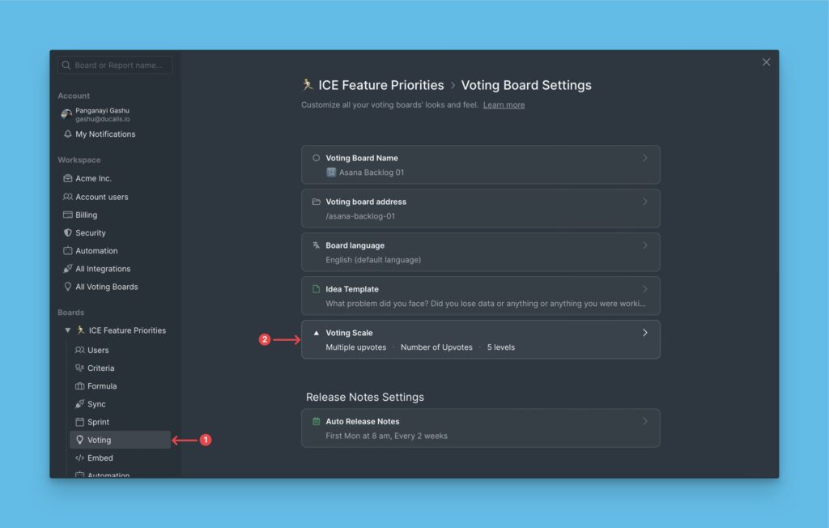Open the Formula sidebar item
The image size is (829, 528).
coord(101,386)
